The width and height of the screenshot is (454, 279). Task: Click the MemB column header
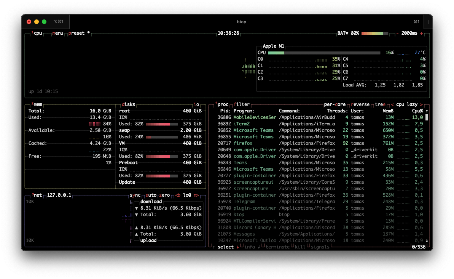(x=388, y=111)
